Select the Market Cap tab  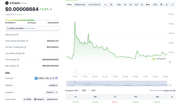pyautogui.click(x=80, y=5)
